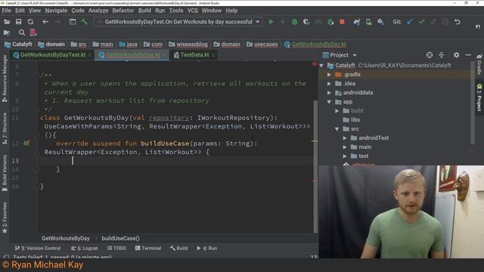484x272 pixels.
Task: Select the libs folder in project tree
Action: click(x=351, y=119)
